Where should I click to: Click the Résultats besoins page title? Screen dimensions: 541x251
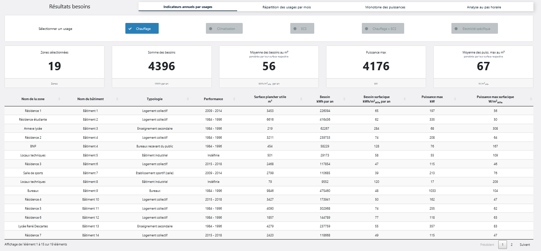tap(70, 7)
